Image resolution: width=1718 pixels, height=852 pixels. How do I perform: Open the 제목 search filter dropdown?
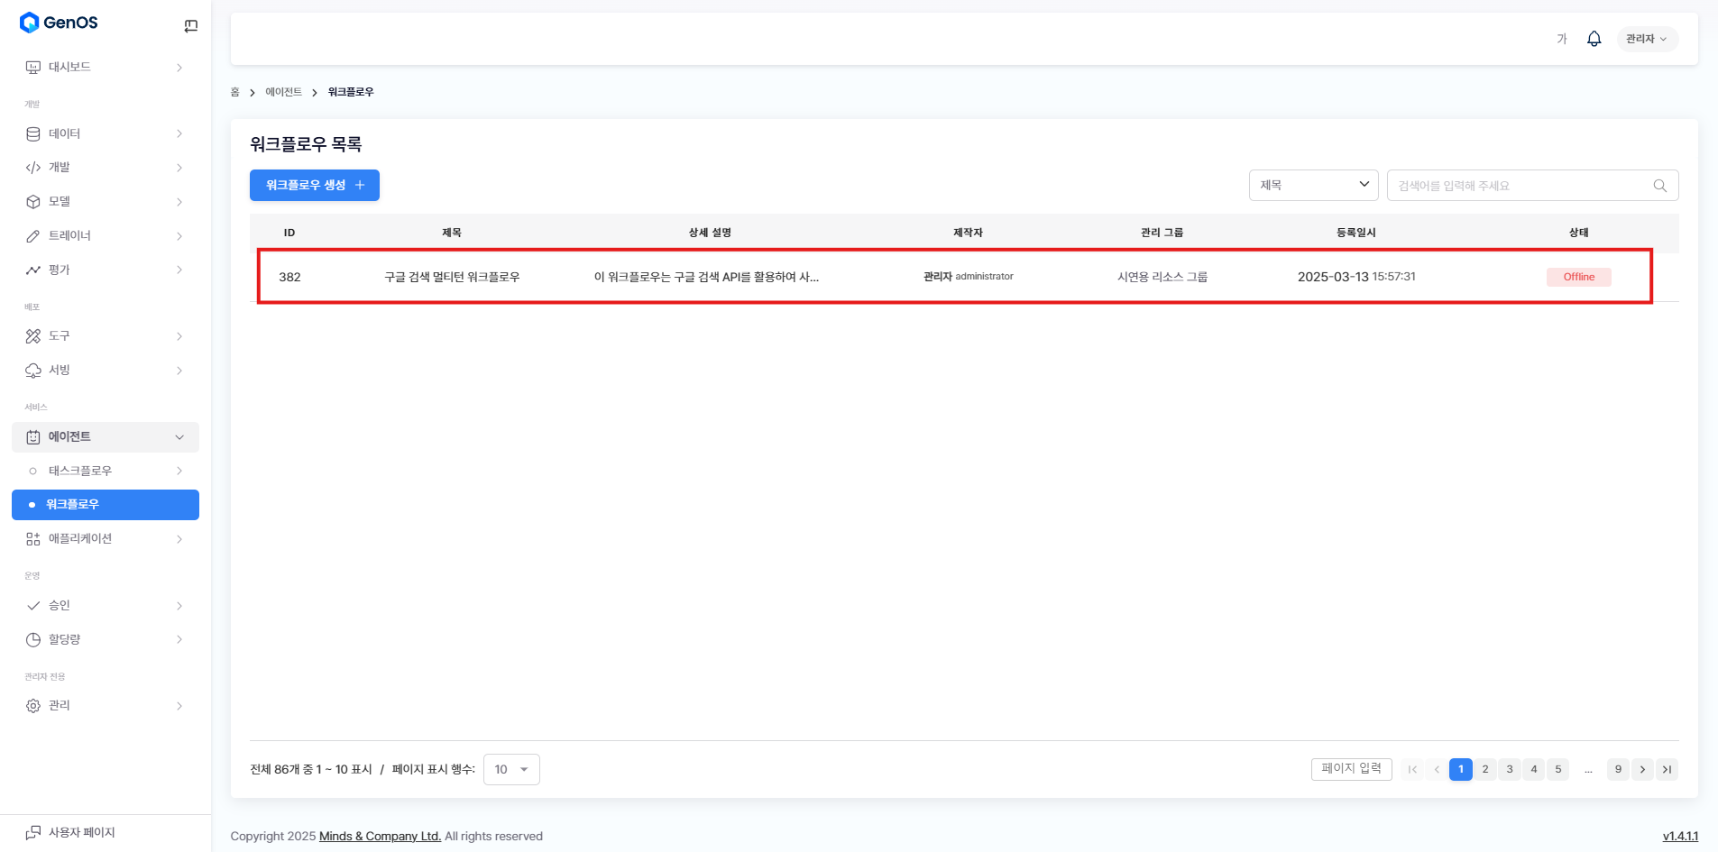[x=1313, y=185]
